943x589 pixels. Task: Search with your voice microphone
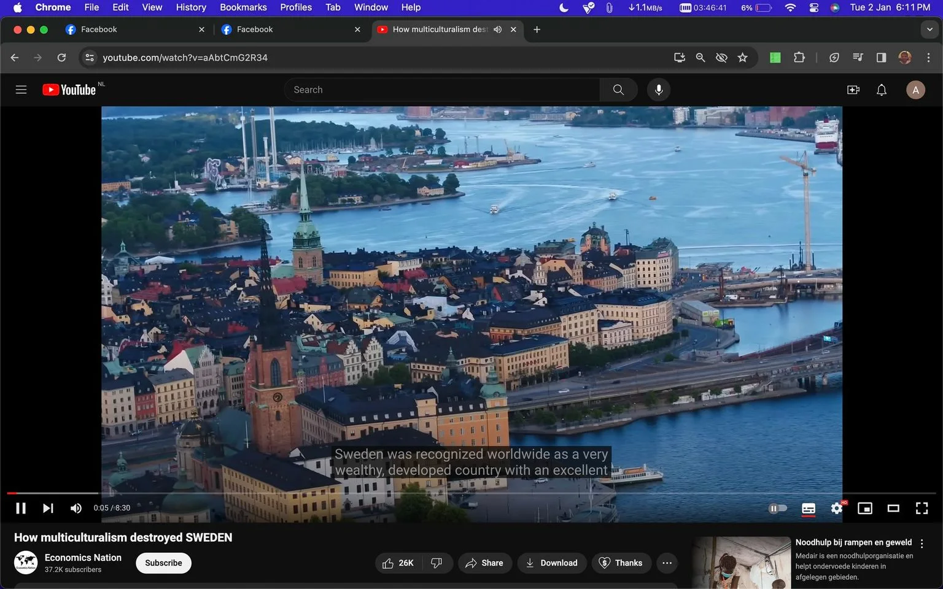[x=658, y=90]
